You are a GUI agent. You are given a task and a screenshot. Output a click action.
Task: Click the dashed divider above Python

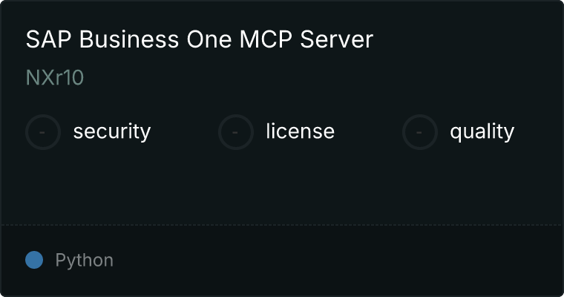[282, 225]
